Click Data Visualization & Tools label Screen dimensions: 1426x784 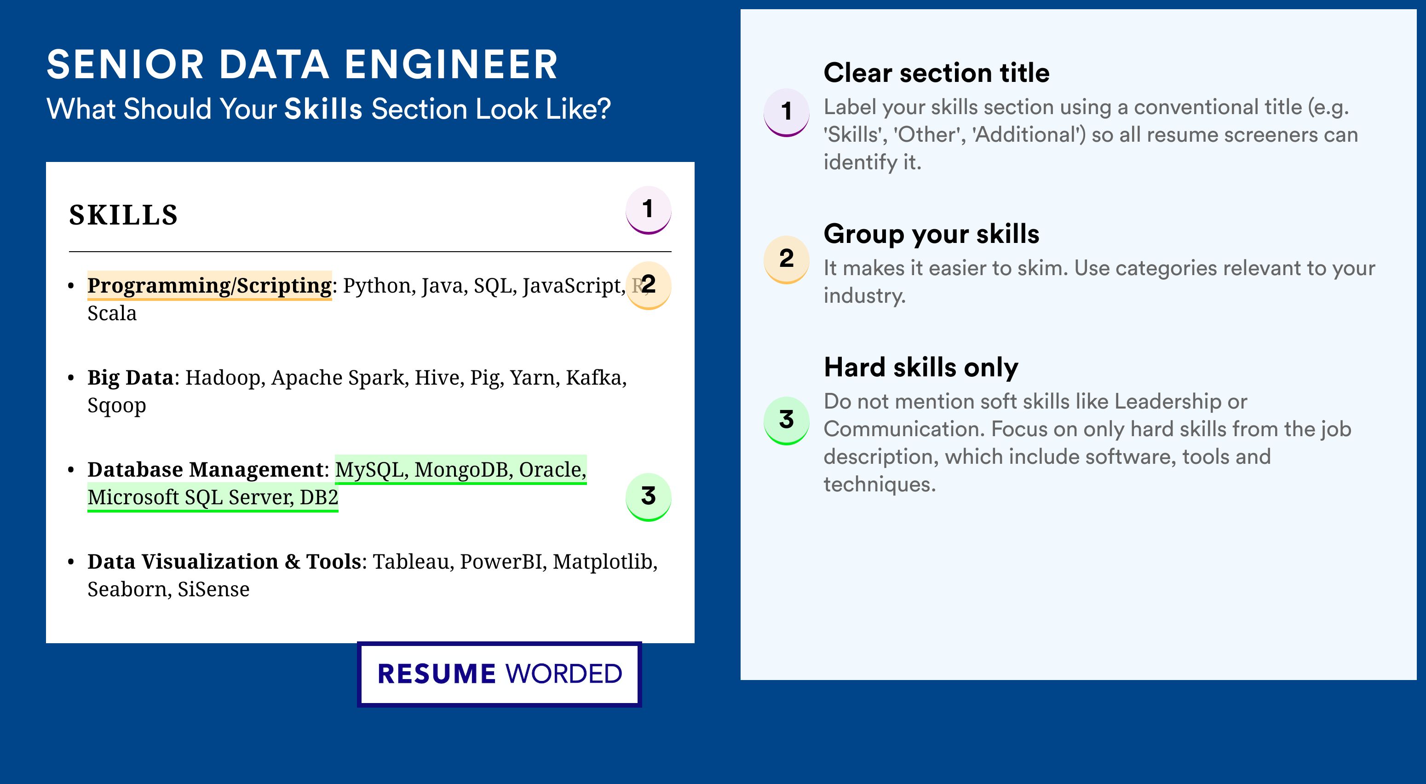(224, 561)
